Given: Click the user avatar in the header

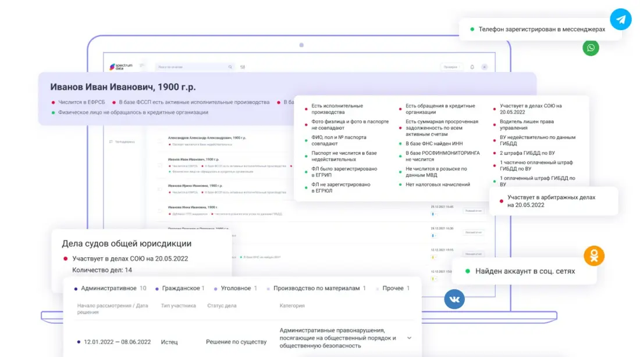Looking at the screenshot, I should point(485,67).
